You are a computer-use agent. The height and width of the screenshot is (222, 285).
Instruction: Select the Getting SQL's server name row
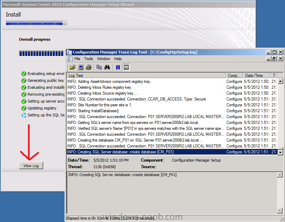click(x=172, y=123)
